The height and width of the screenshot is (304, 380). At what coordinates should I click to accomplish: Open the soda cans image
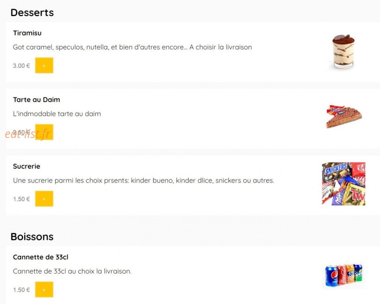point(343,275)
